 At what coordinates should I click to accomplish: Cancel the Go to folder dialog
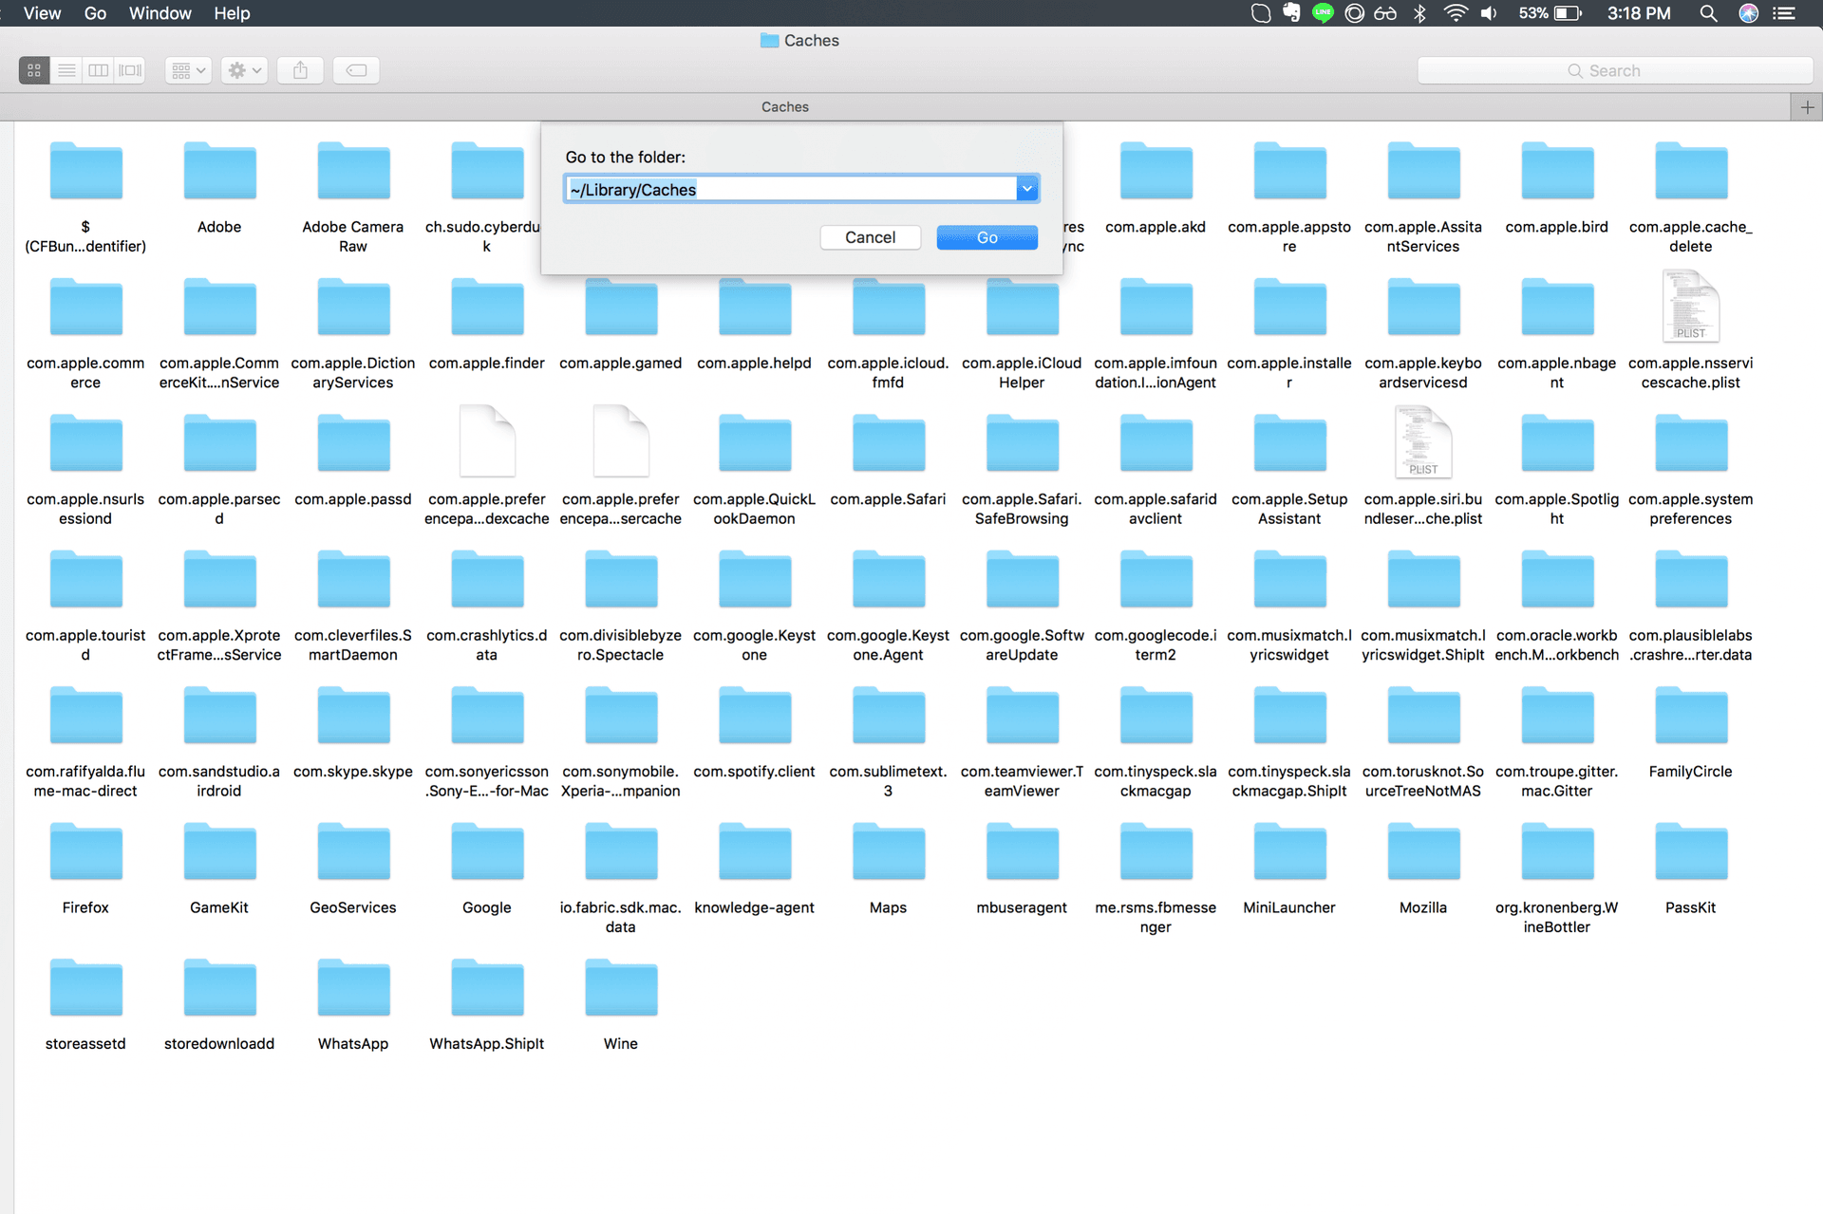870,237
